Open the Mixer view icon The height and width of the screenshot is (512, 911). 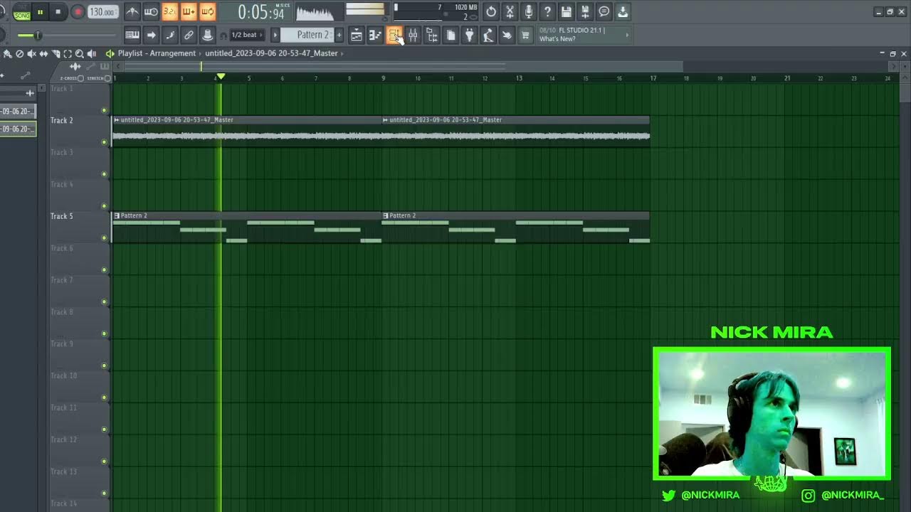413,35
